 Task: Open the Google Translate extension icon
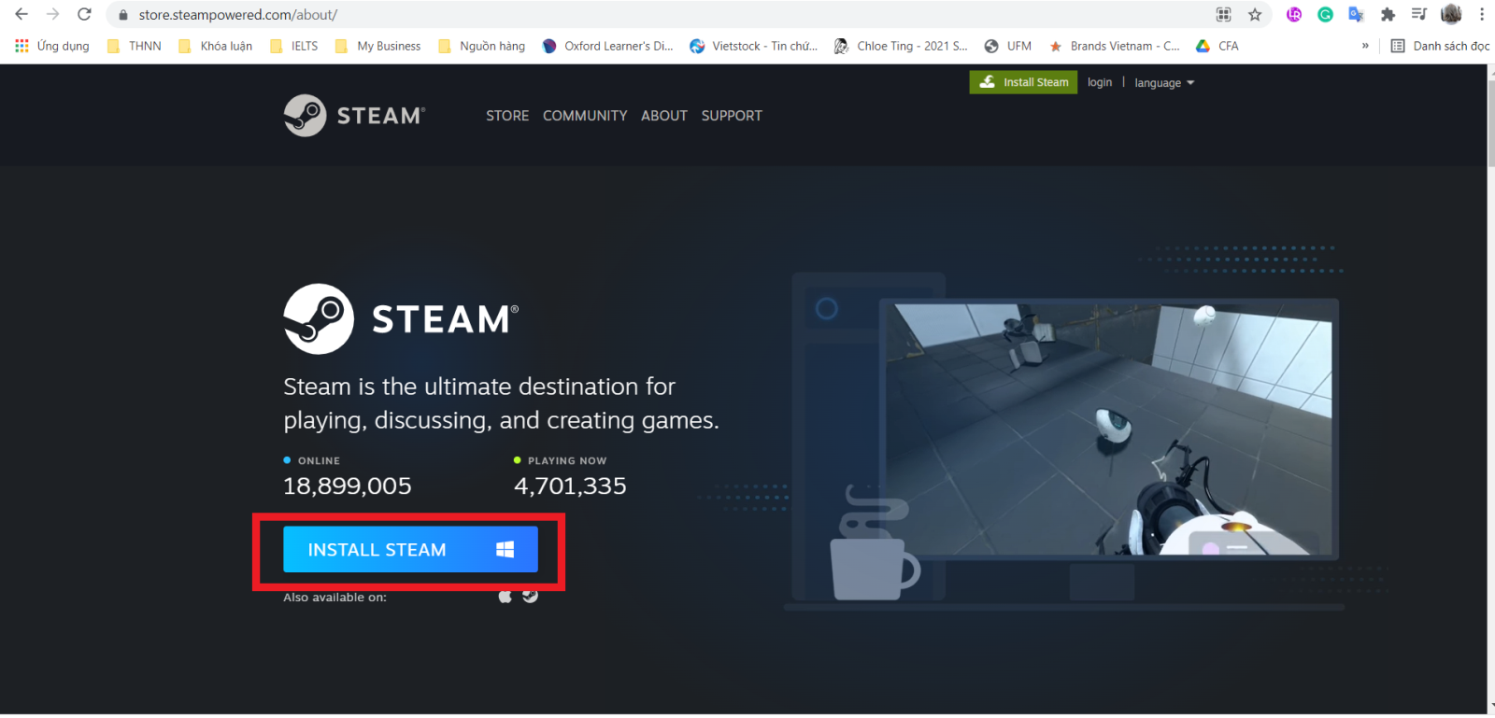1356,14
